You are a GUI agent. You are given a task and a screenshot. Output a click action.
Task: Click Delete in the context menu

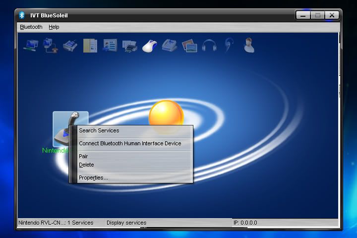tap(86, 165)
